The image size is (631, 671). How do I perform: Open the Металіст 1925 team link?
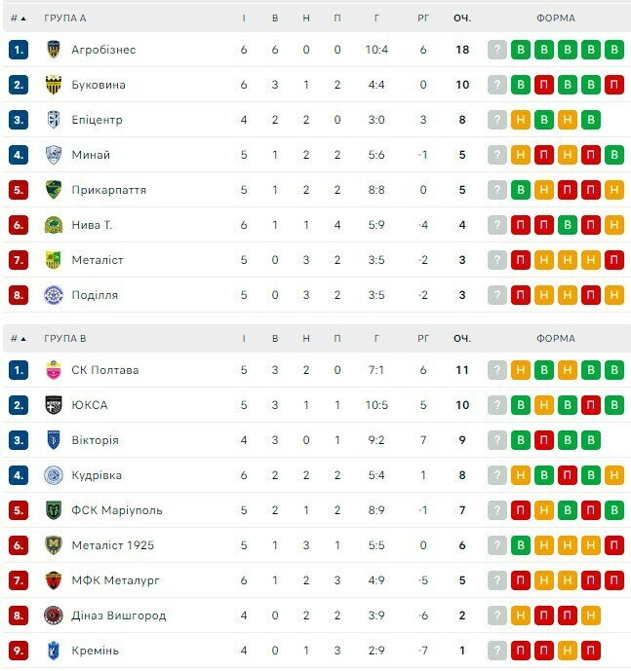(x=112, y=545)
